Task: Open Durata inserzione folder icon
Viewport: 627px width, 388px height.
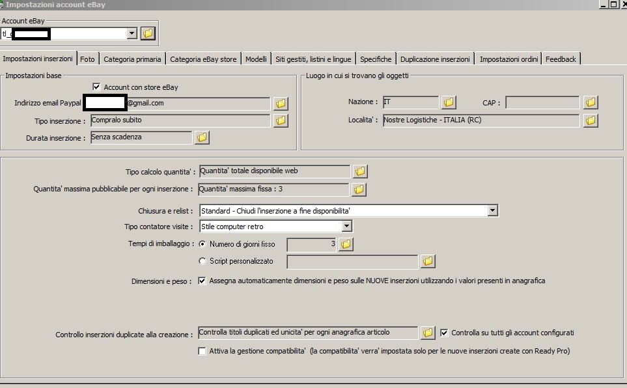Action: coord(202,137)
